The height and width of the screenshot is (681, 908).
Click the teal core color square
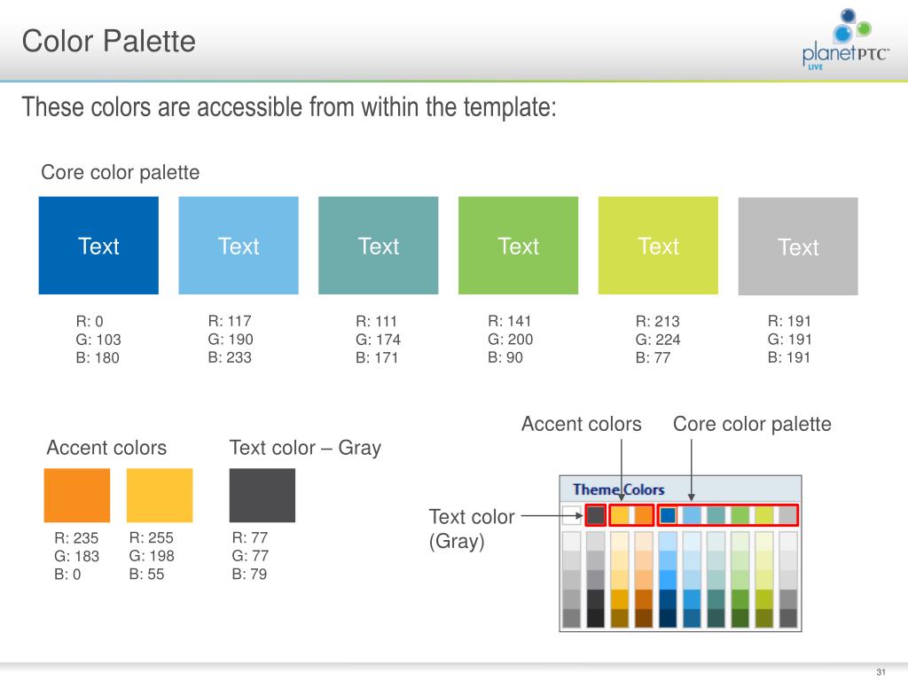tap(378, 246)
